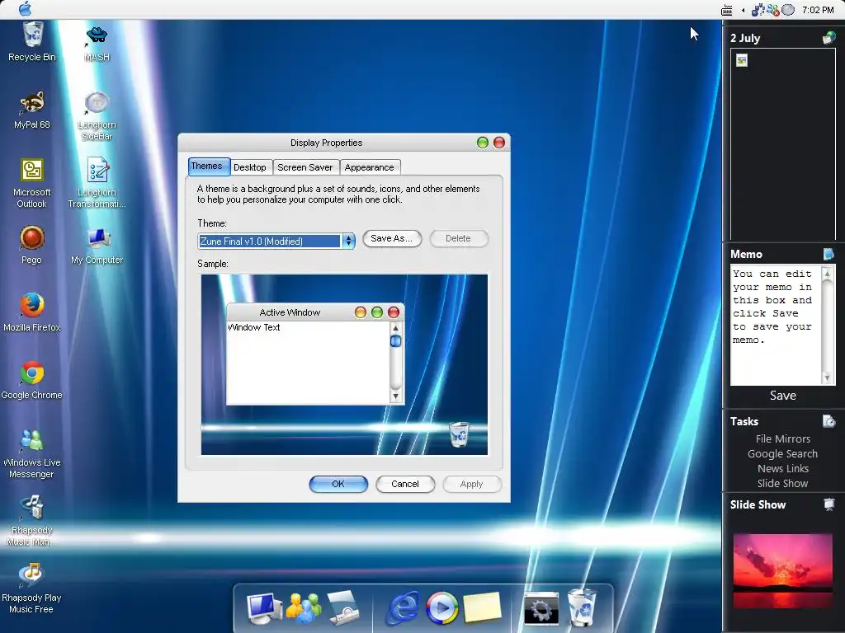This screenshot has width=845, height=633.
Task: Click the 2 July calendar panel icon
Action: 828,38
